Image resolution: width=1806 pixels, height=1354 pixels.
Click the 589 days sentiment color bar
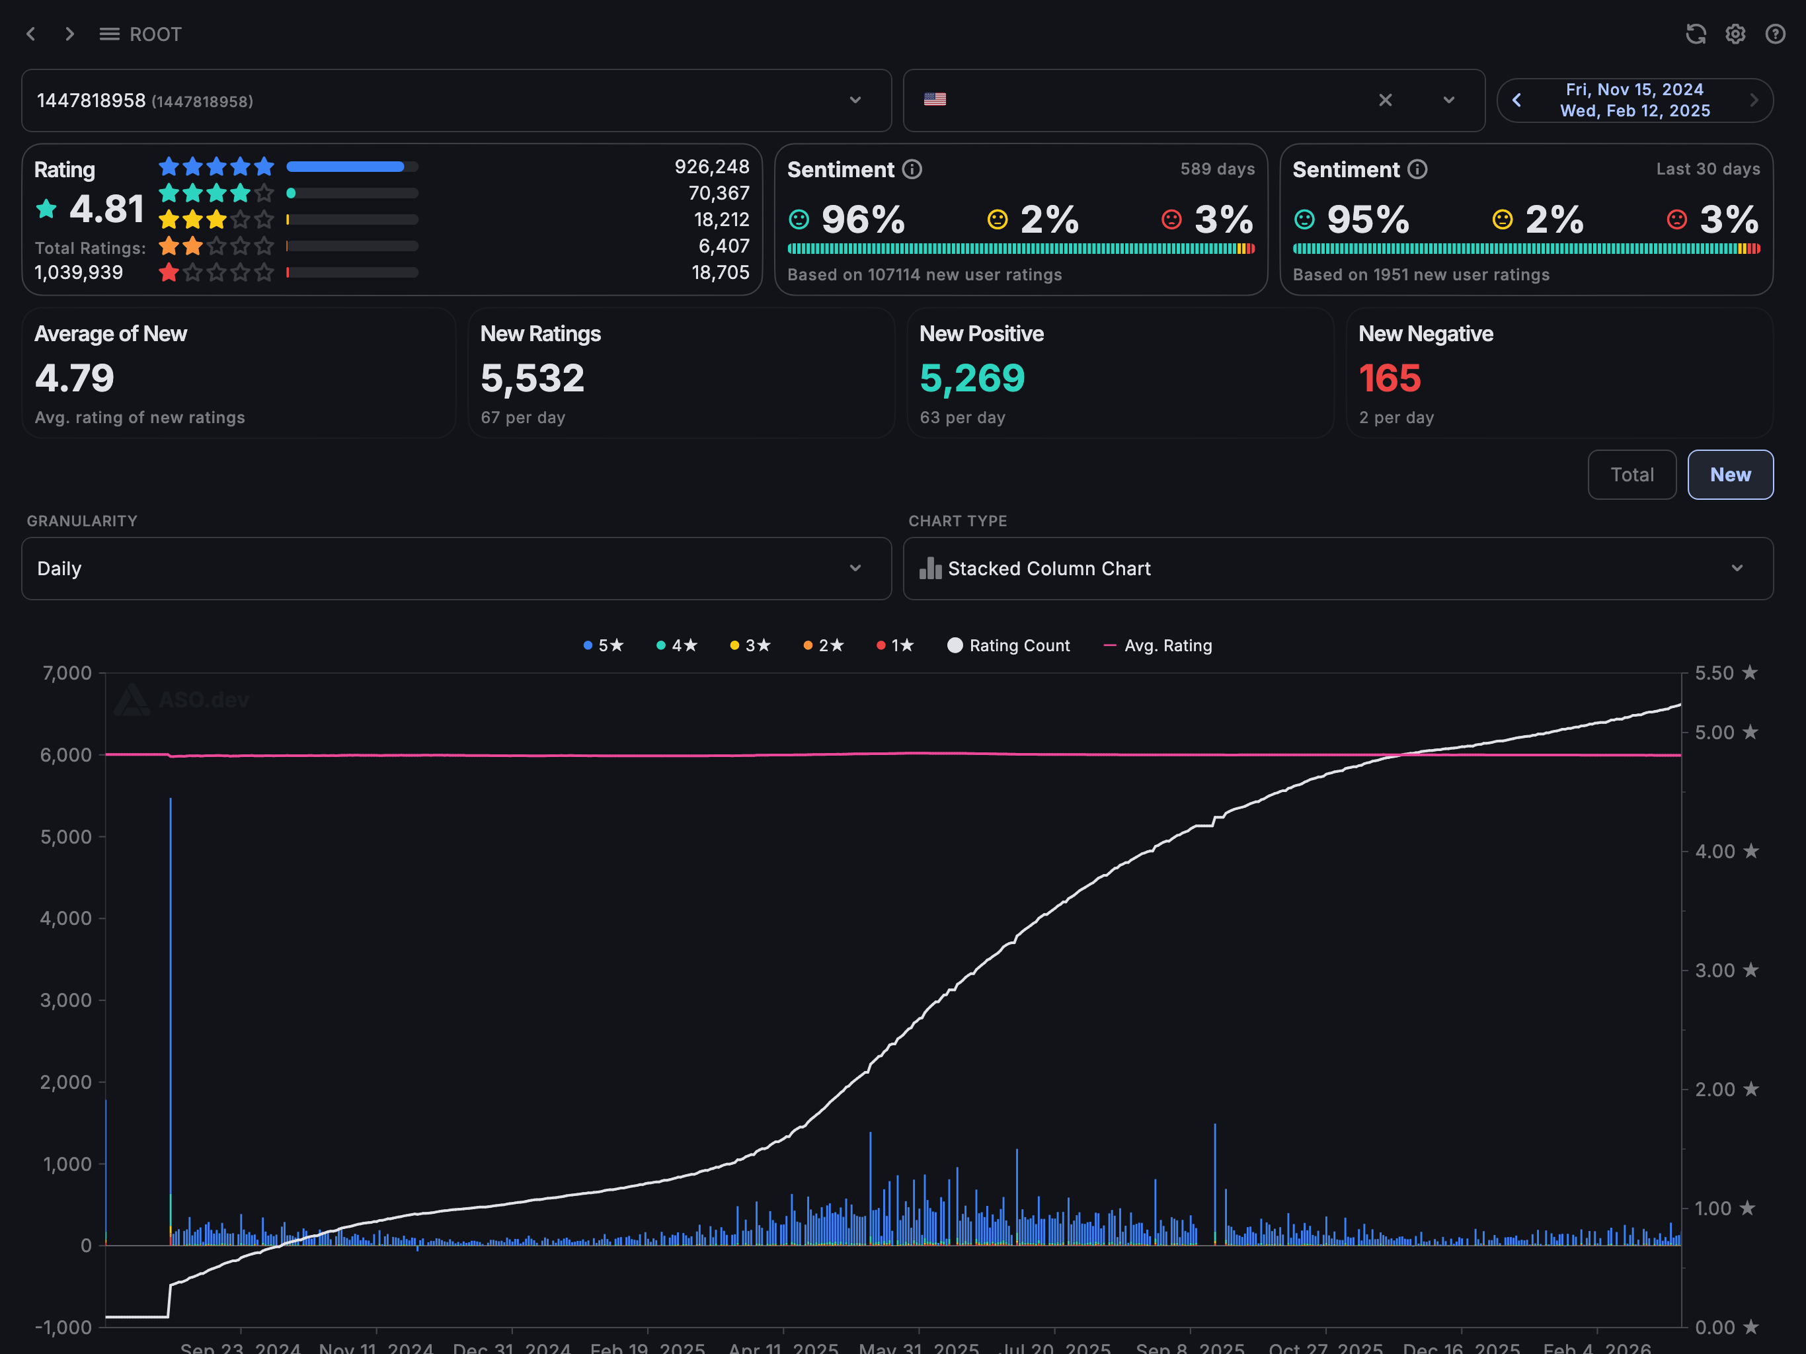pos(1021,249)
